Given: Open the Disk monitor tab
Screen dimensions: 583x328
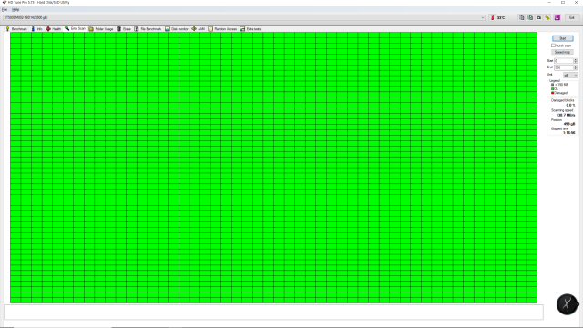Looking at the screenshot, I should pos(177,28).
